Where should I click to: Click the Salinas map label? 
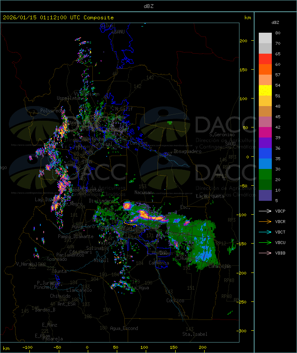tap(95, 248)
